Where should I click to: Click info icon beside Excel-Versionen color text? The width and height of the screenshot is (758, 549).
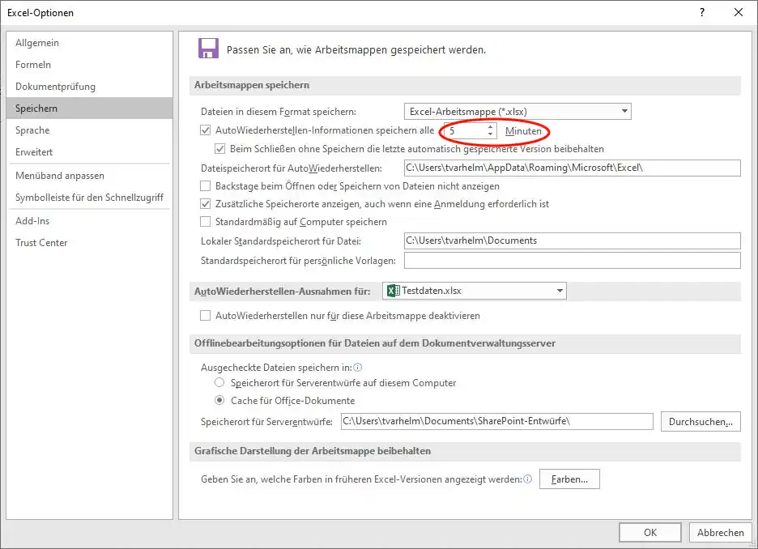[527, 479]
